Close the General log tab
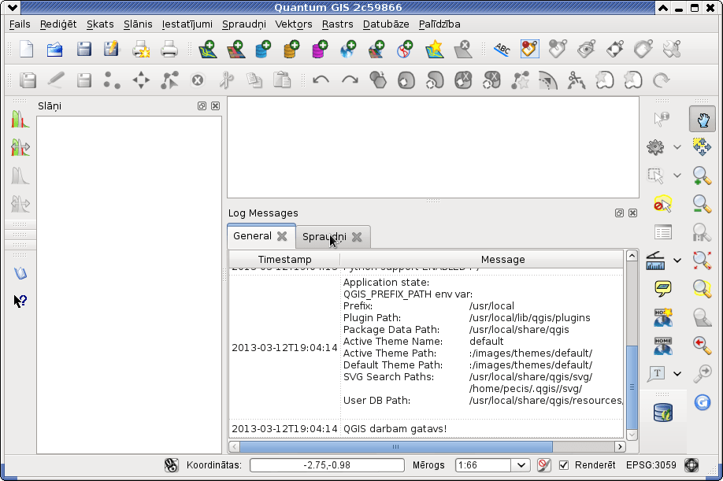This screenshot has width=723, height=481. click(282, 236)
